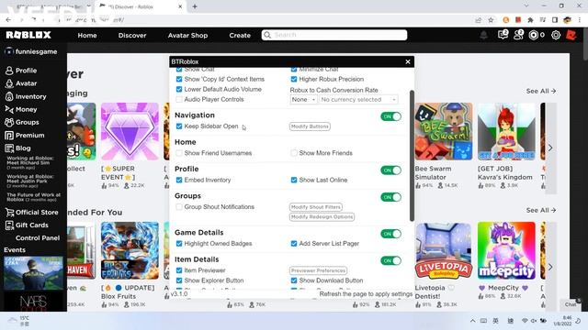This screenshot has width=588, height=330.
Task: Bookmark this page with the star icon
Action: [491, 20]
